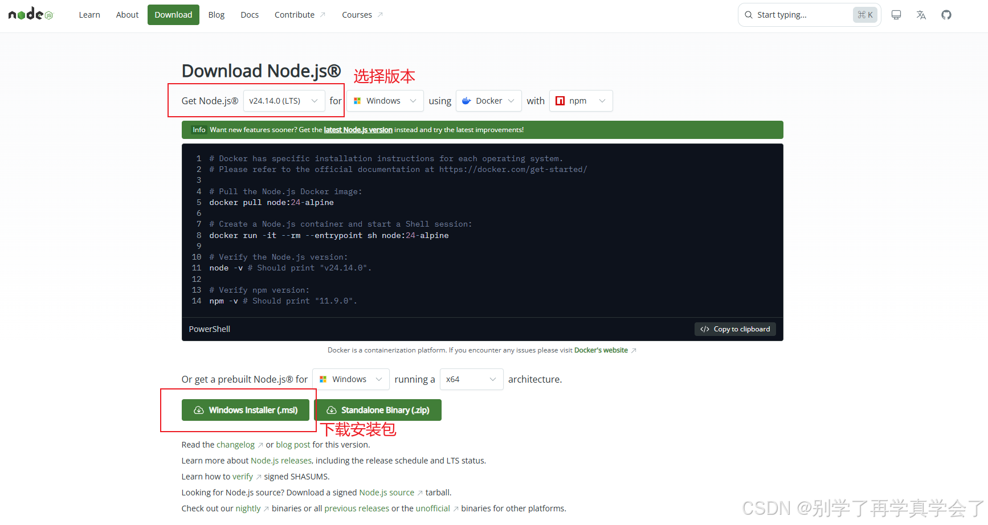Click download icon on Standalone Binary button
Screen dimensions: 988x525
pyautogui.click(x=331, y=410)
